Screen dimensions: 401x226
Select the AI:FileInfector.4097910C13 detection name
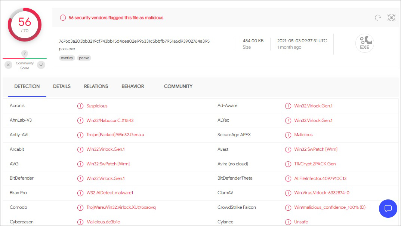coord(320,178)
